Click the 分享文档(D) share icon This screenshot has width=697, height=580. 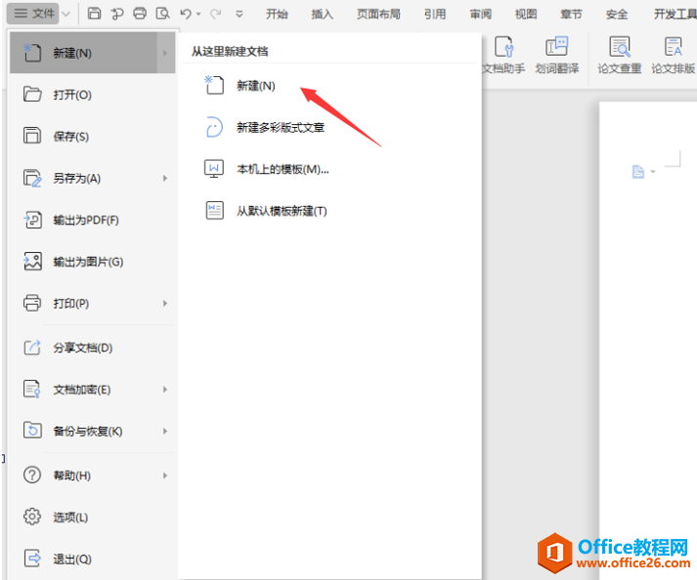[32, 347]
